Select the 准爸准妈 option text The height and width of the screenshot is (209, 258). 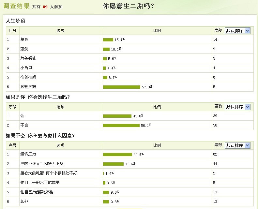[28, 77]
